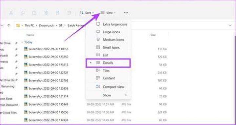Click the Cut scissors icon

click(11, 13)
